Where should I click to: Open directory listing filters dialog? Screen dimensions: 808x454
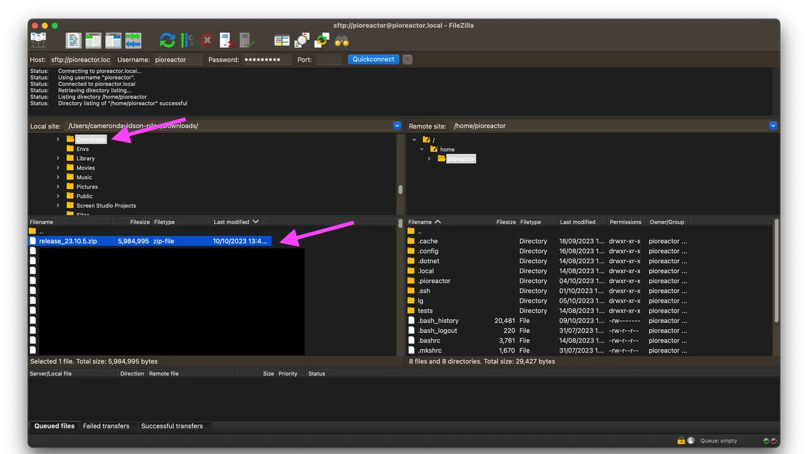click(282, 40)
